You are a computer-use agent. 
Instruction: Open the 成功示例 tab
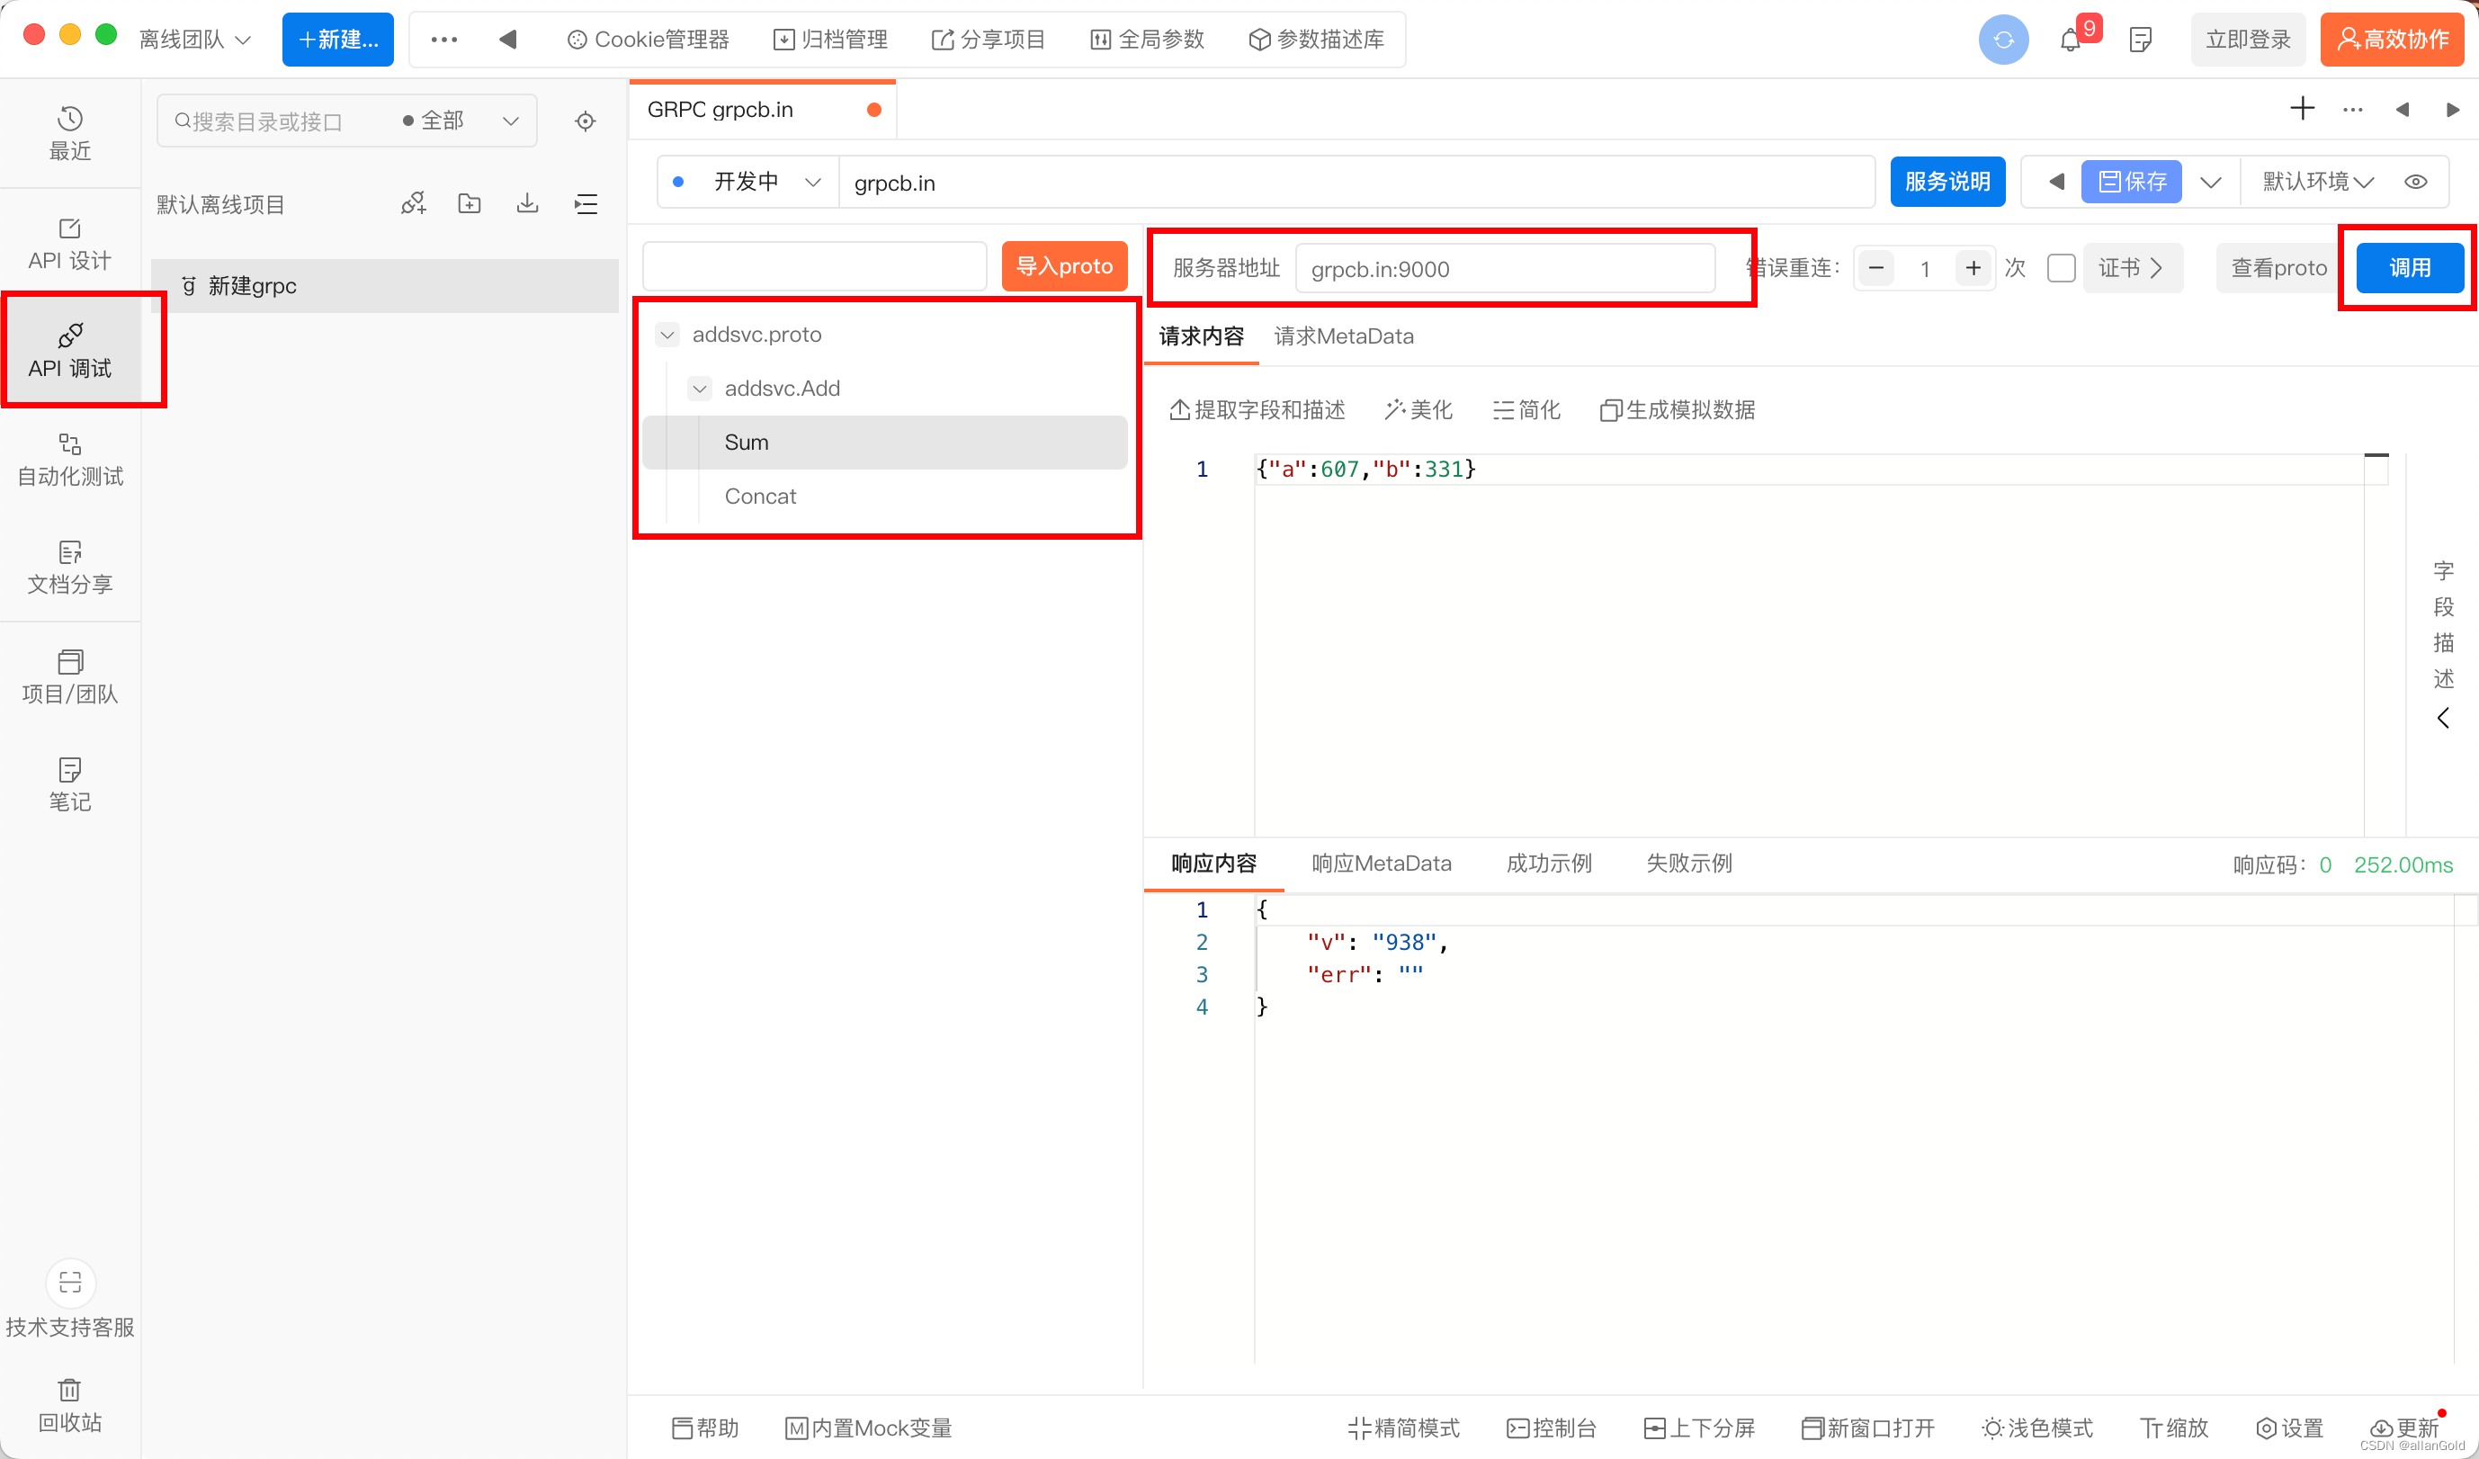[1548, 863]
